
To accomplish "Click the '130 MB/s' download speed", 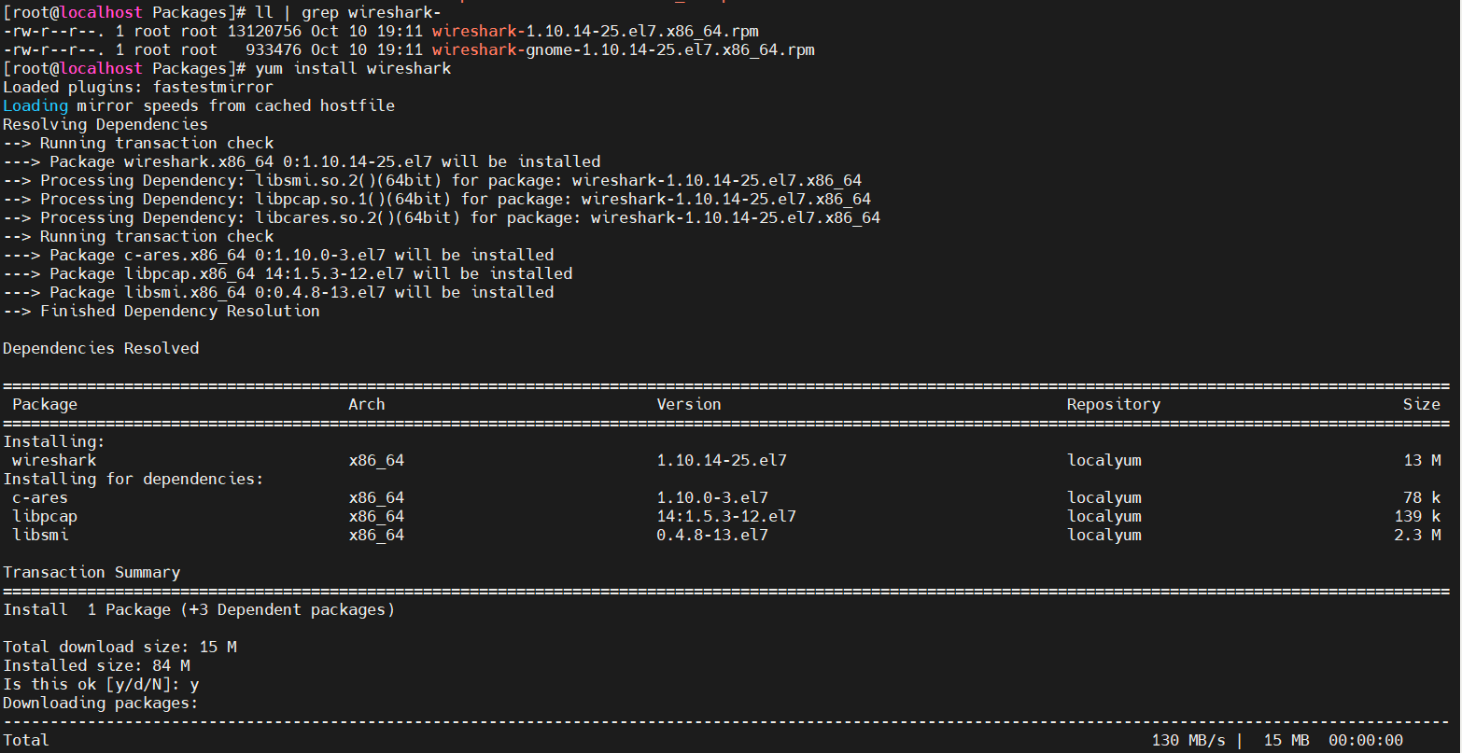I will pyautogui.click(x=1188, y=740).
